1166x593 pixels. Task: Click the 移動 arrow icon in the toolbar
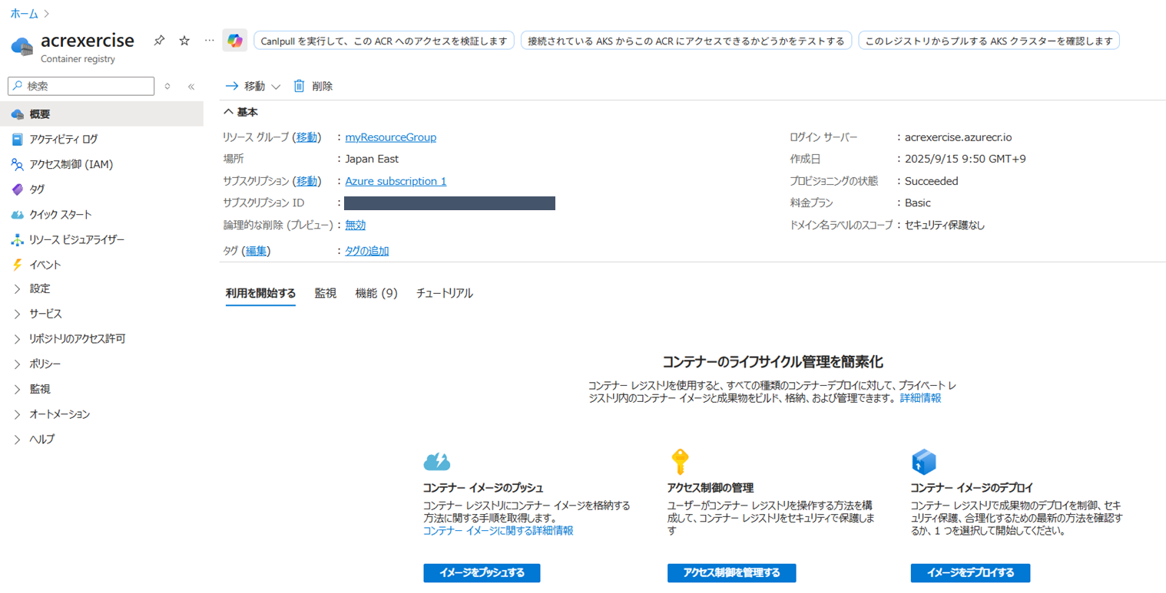232,86
